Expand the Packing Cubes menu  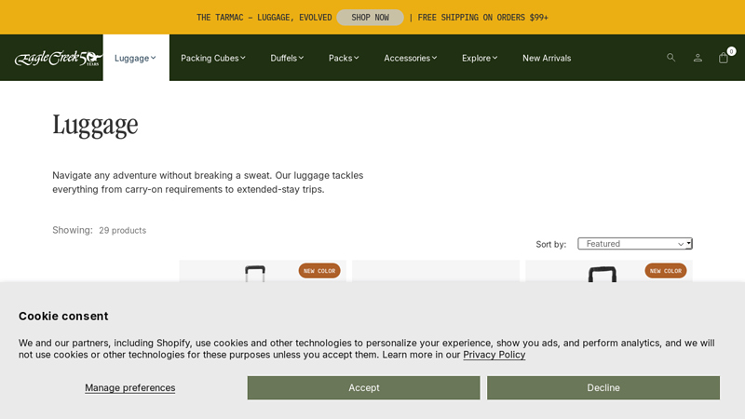pyautogui.click(x=213, y=58)
